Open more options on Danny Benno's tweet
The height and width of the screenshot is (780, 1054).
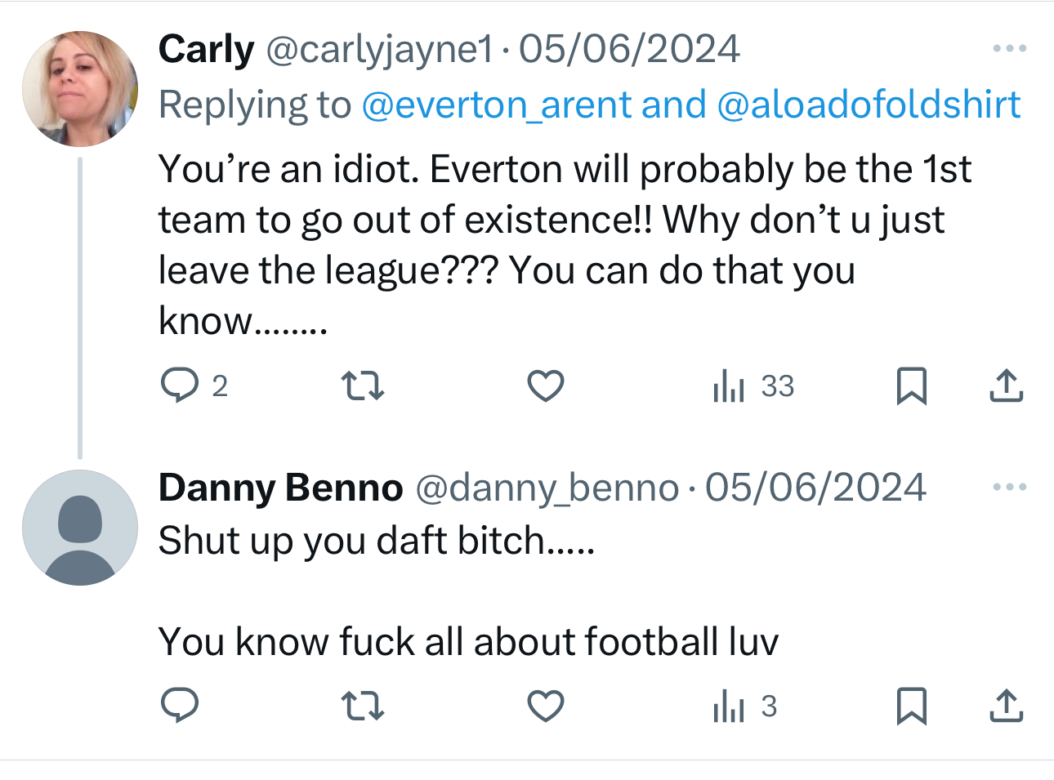coord(1009,488)
